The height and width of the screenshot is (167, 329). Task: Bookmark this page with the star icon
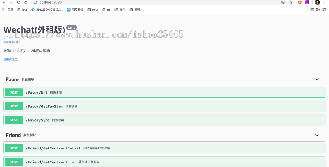tap(290, 2)
